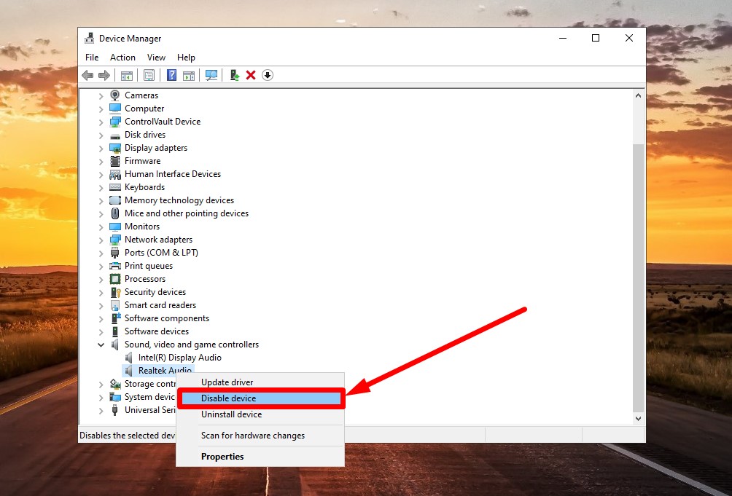Expand the Security devices node
This screenshot has width=732, height=496.
tap(101, 292)
